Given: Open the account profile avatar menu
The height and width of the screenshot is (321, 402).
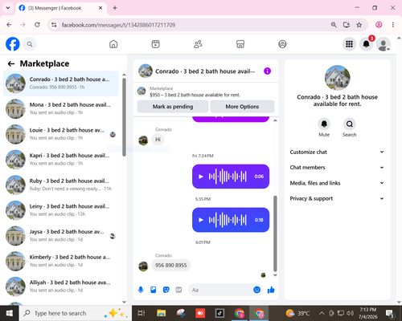Looking at the screenshot, I should 384,44.
